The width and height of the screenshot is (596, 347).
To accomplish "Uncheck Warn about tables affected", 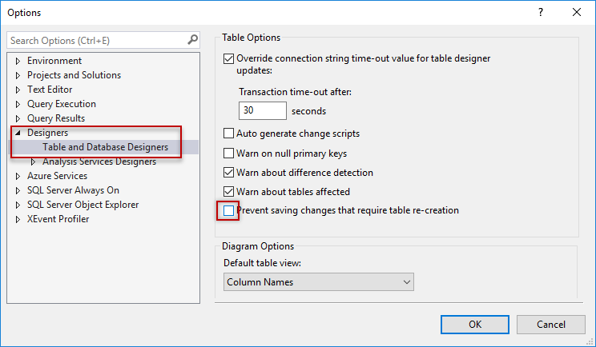I will click(229, 192).
